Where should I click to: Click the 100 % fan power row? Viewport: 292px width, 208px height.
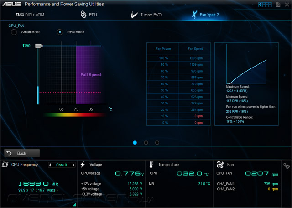click(178, 58)
